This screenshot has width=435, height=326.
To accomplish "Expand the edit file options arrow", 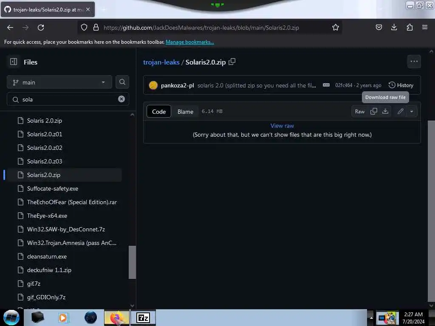I will point(412,112).
